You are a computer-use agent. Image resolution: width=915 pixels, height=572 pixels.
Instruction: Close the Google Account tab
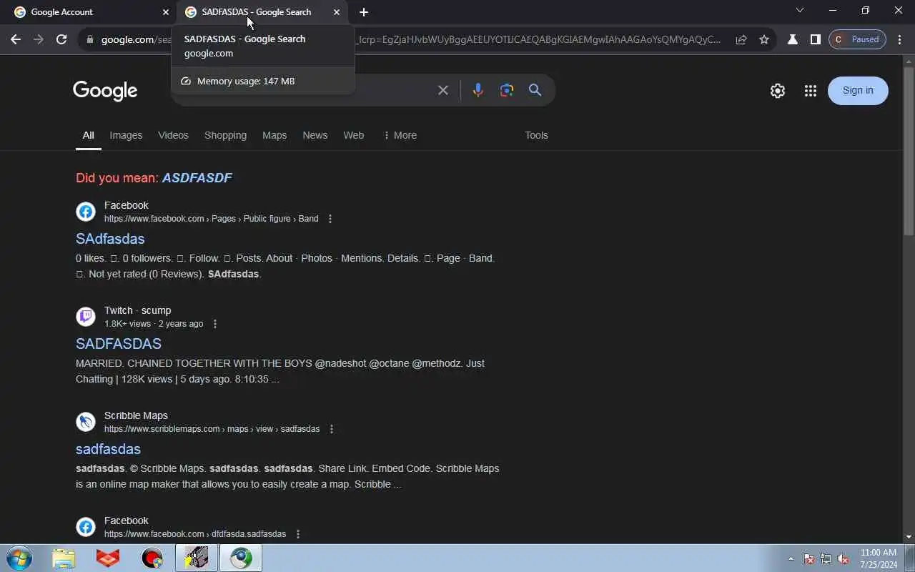point(166,12)
